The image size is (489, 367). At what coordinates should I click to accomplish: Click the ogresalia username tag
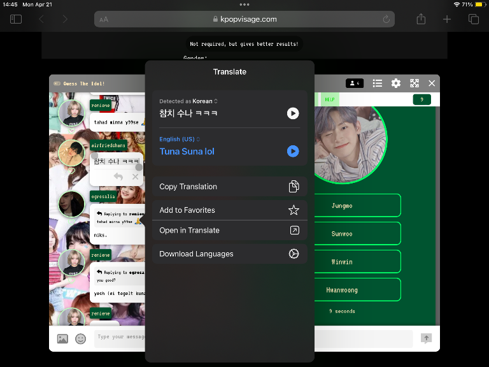coord(103,196)
